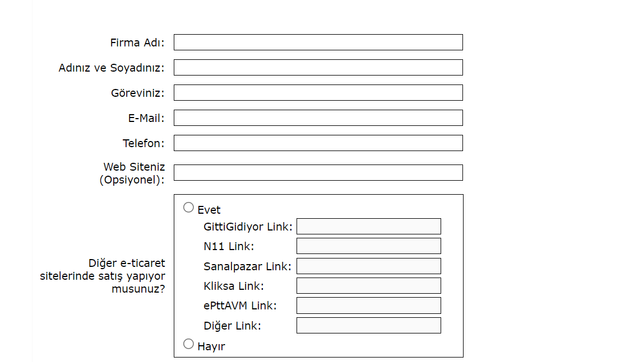
Task: Click the Firma Adı input field
Action: tap(318, 43)
